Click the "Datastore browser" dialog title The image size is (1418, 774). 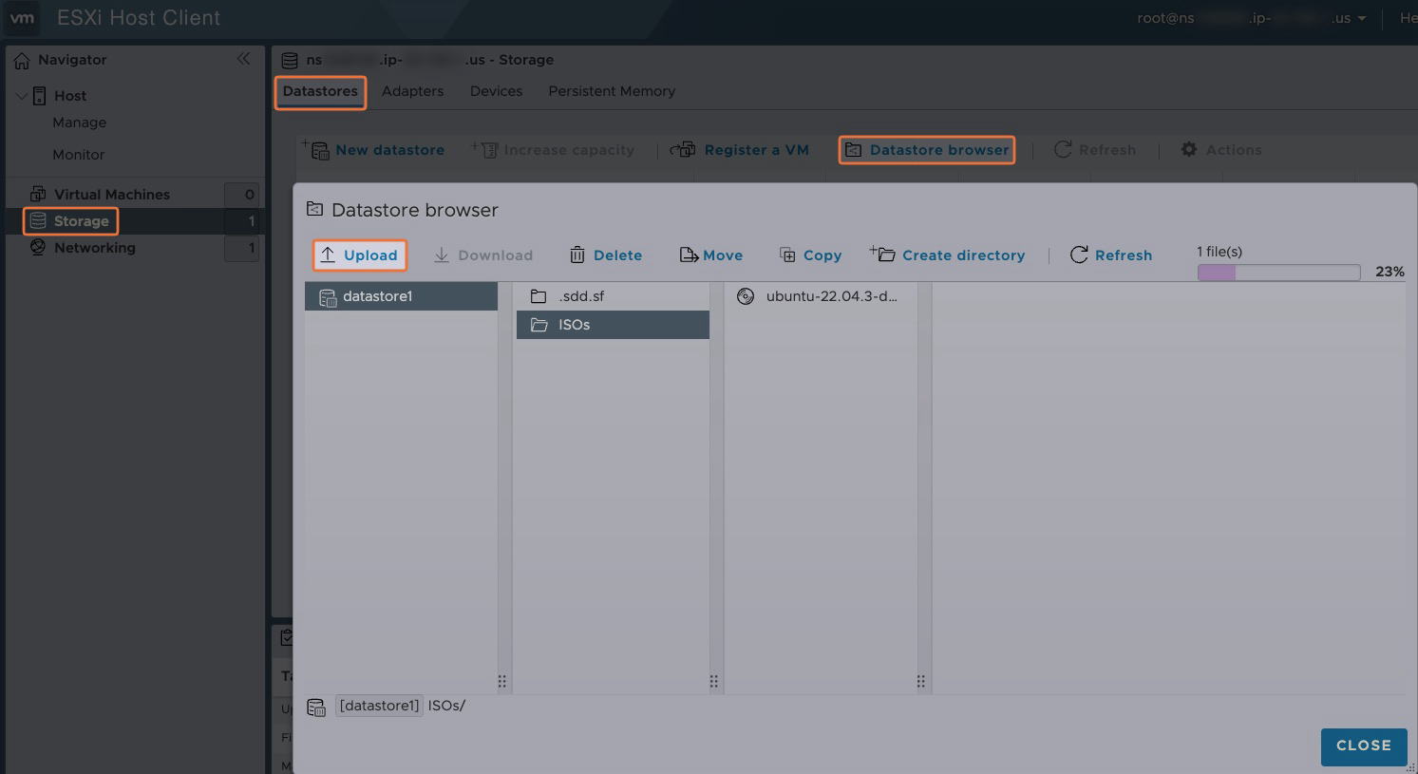coord(415,210)
